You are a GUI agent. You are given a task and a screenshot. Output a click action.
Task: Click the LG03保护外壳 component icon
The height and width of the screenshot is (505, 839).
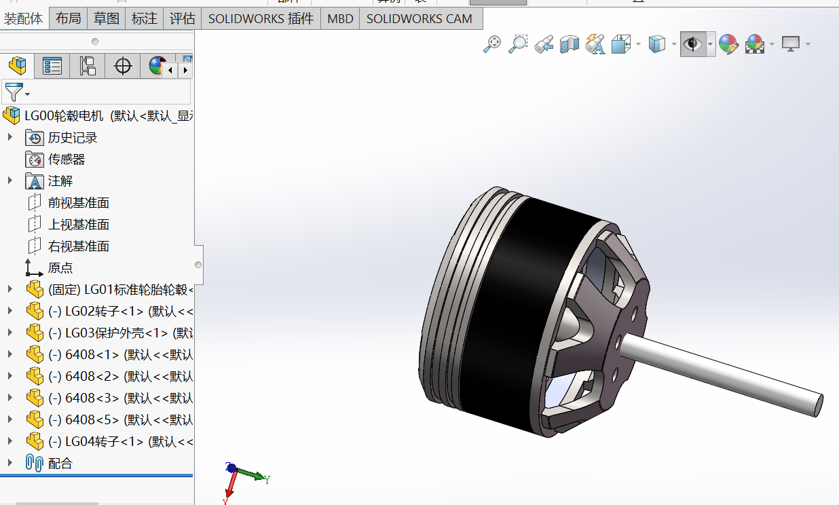(34, 333)
